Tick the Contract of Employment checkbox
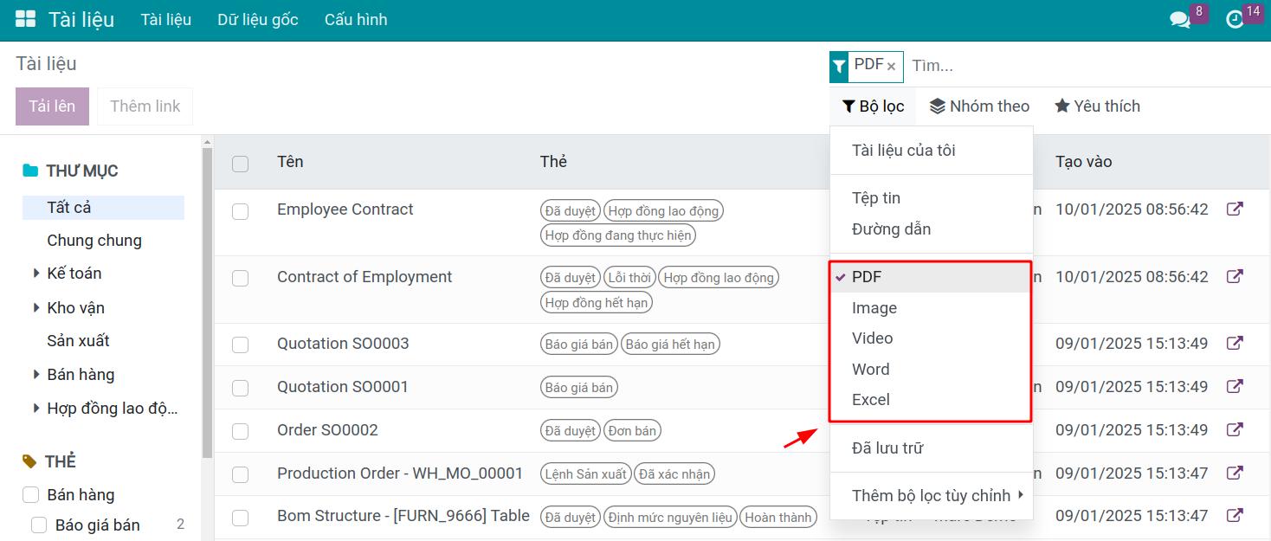This screenshot has height=541, width=1271. [241, 278]
